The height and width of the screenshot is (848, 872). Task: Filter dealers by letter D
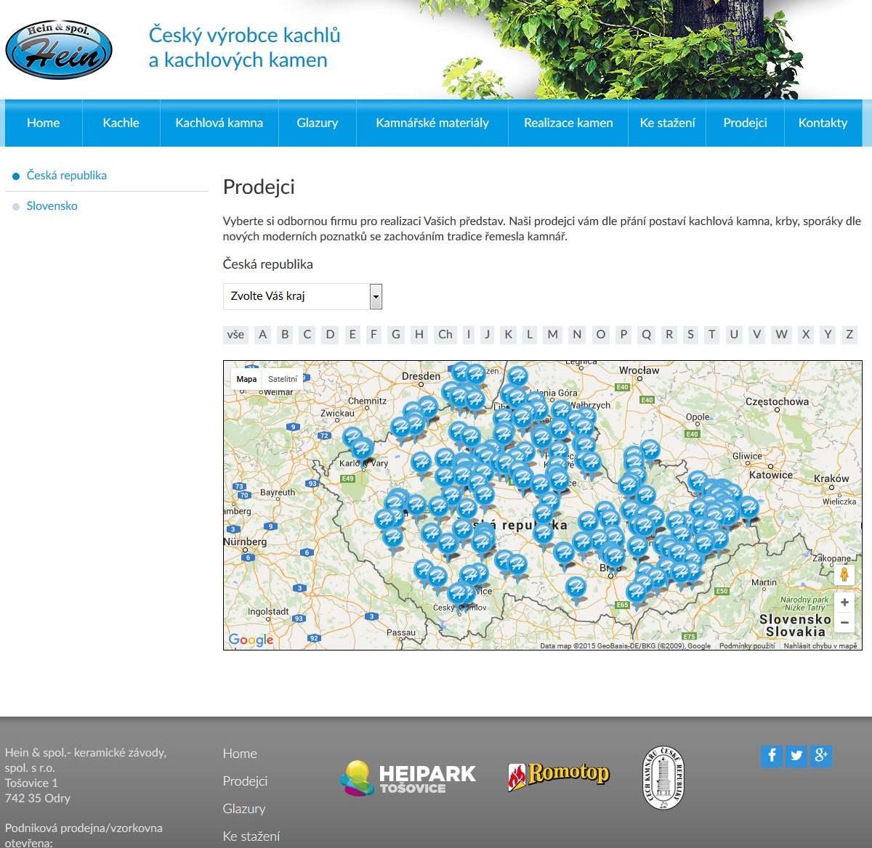pyautogui.click(x=331, y=335)
